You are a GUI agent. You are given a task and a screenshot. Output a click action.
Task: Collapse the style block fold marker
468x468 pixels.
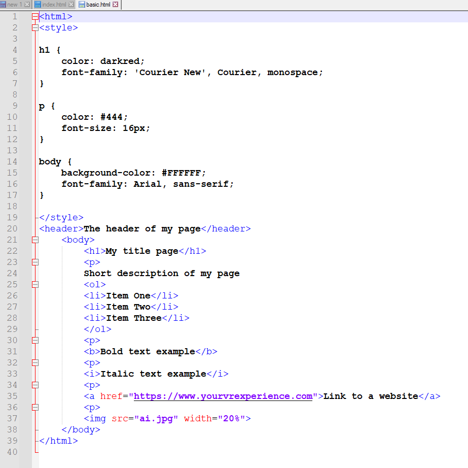35,28
